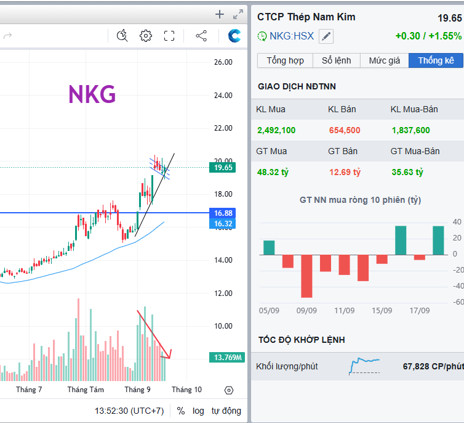The width and height of the screenshot is (464, 423).
Task: Edit the NKG:HSX symbol with pencil icon
Action: pyautogui.click(x=326, y=36)
